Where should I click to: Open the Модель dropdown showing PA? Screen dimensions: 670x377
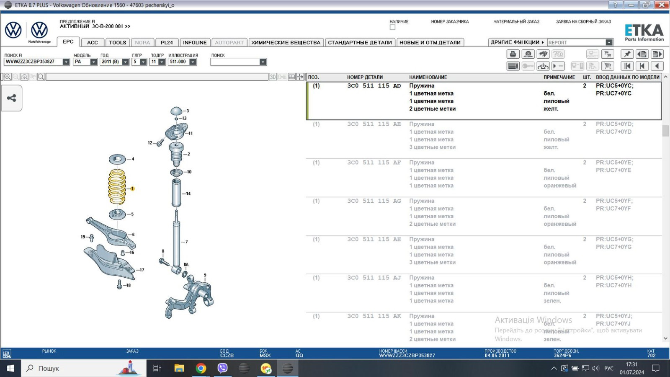93,62
